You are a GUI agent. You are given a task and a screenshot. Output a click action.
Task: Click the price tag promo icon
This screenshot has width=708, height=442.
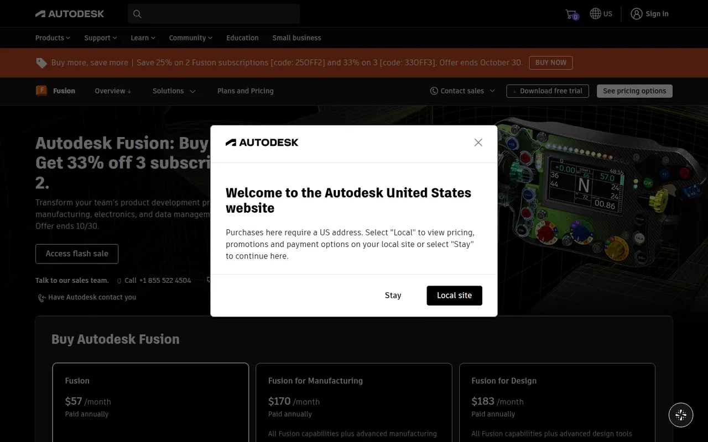41,63
